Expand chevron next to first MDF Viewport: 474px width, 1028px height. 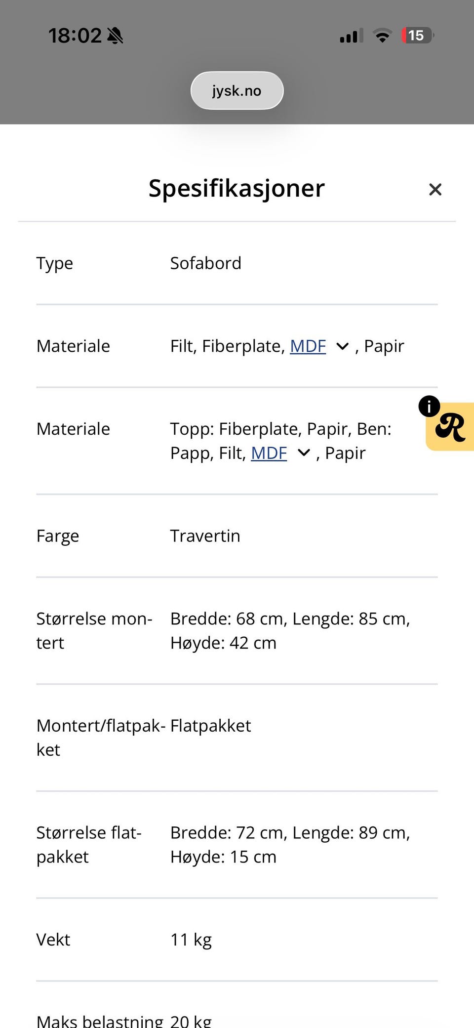tap(342, 347)
